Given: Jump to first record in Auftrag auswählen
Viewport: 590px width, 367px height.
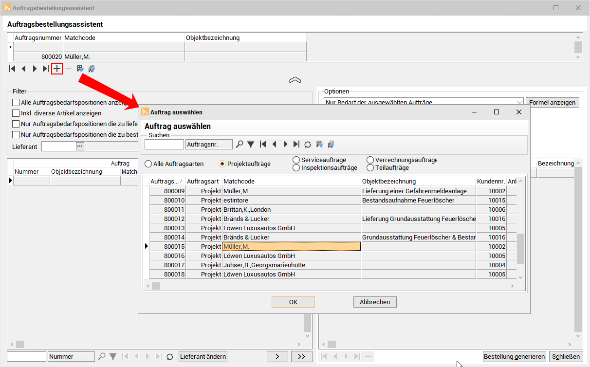Looking at the screenshot, I should (x=263, y=144).
